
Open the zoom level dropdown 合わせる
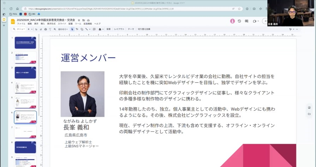pos(62,29)
